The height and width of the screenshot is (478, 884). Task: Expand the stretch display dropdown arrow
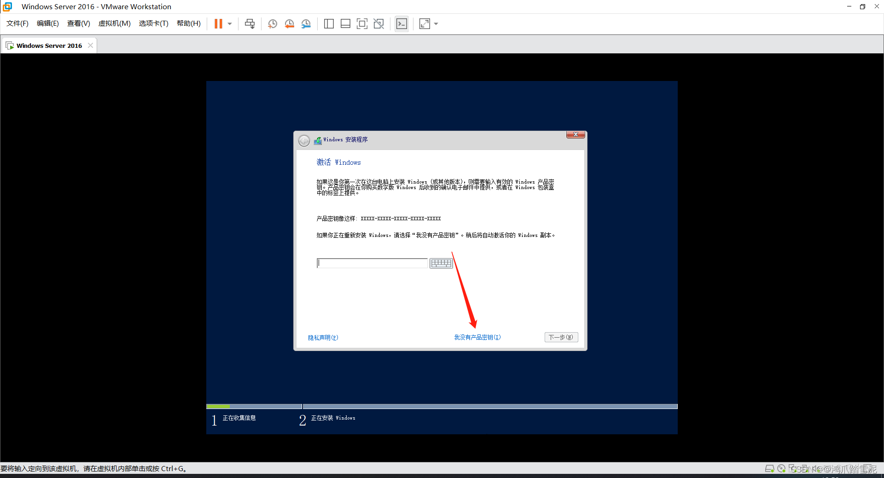point(436,24)
